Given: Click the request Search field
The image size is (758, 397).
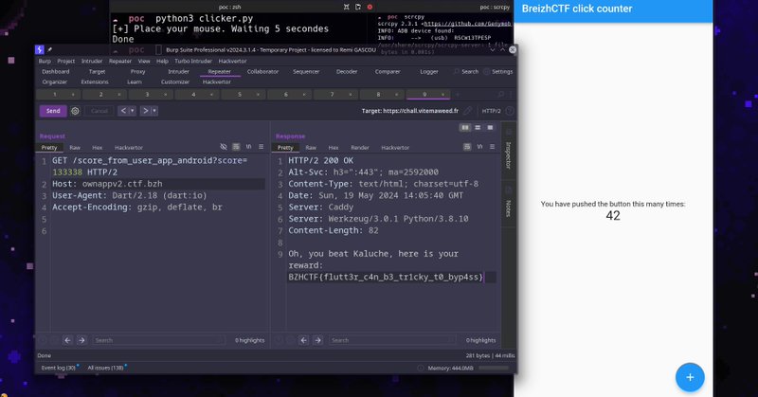Looking at the screenshot, I should pyautogui.click(x=158, y=340).
